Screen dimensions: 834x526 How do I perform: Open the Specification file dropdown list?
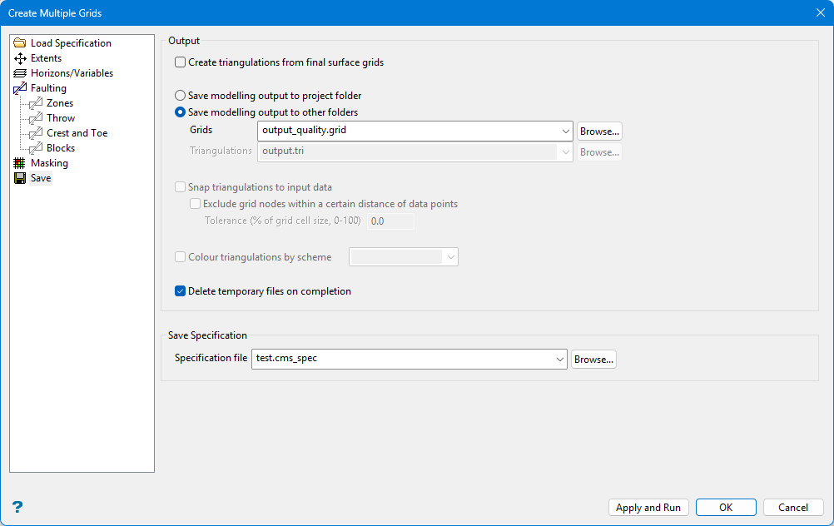[x=559, y=360]
